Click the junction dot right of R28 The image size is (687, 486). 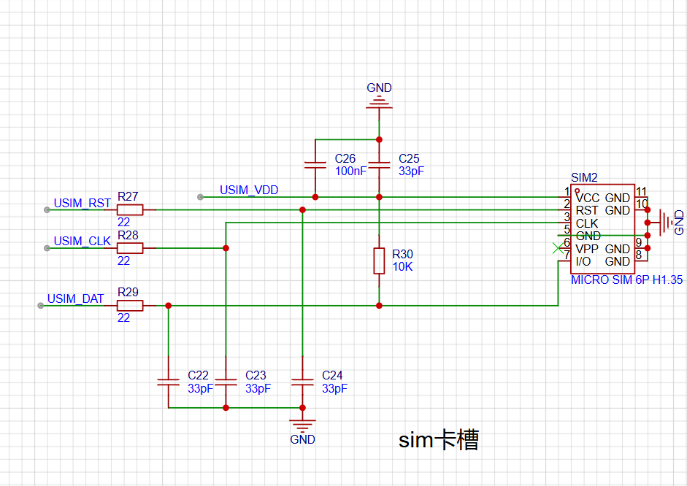coord(226,248)
